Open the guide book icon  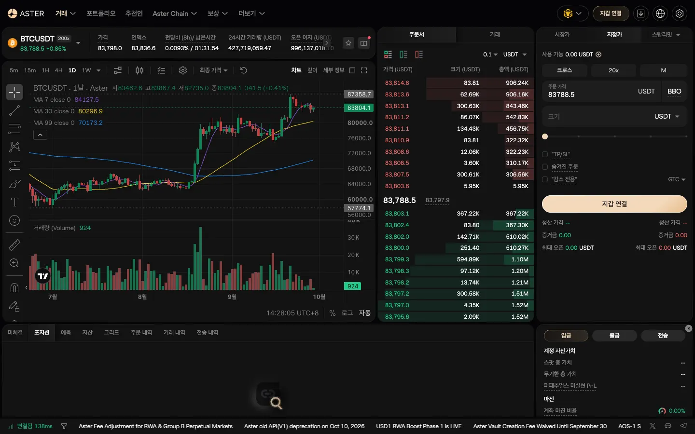364,43
